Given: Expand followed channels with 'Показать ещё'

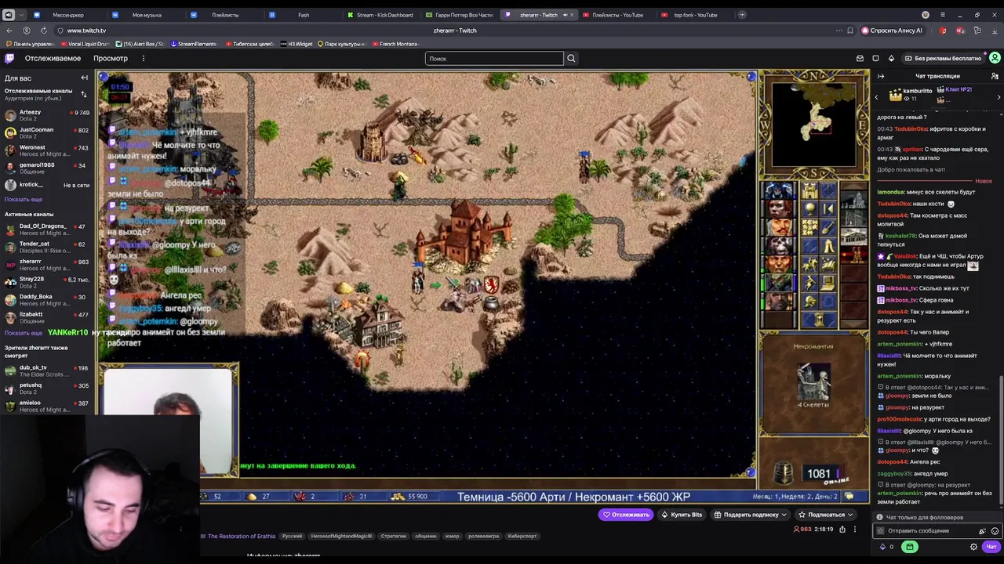Looking at the screenshot, I should [23, 199].
